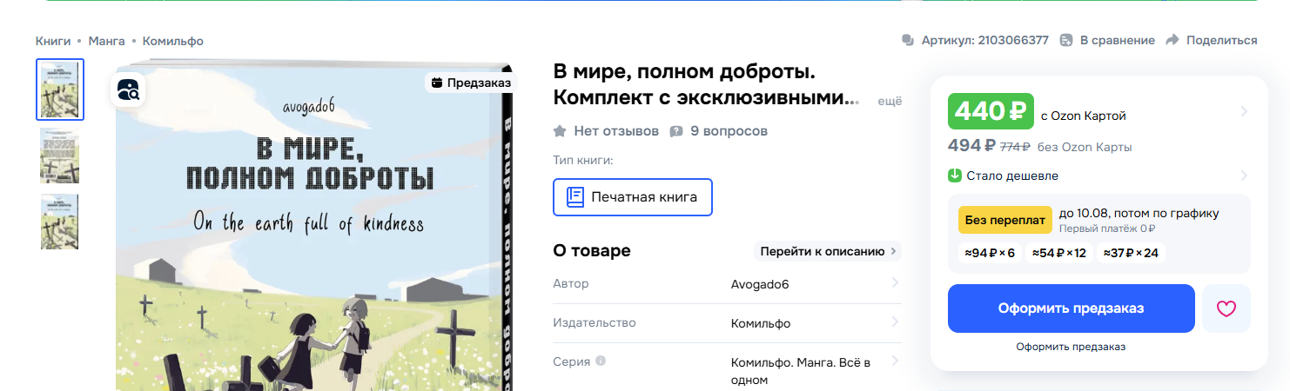Image resolution: width=1290 pixels, height=391 pixels.
Task: Open the Автор row chevron
Action: pyautogui.click(x=895, y=283)
